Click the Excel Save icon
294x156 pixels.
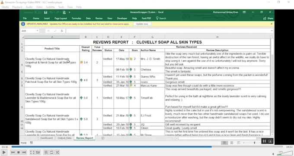45,12
